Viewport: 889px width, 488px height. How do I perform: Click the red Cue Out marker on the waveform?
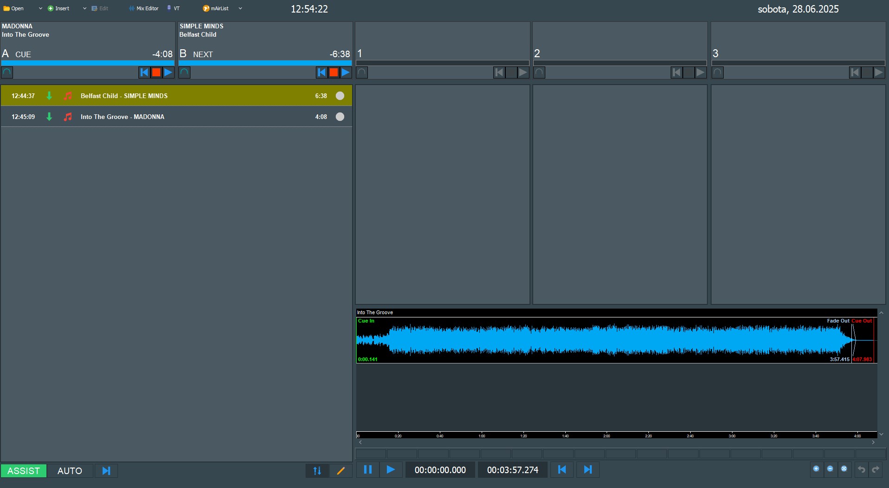coord(862,321)
